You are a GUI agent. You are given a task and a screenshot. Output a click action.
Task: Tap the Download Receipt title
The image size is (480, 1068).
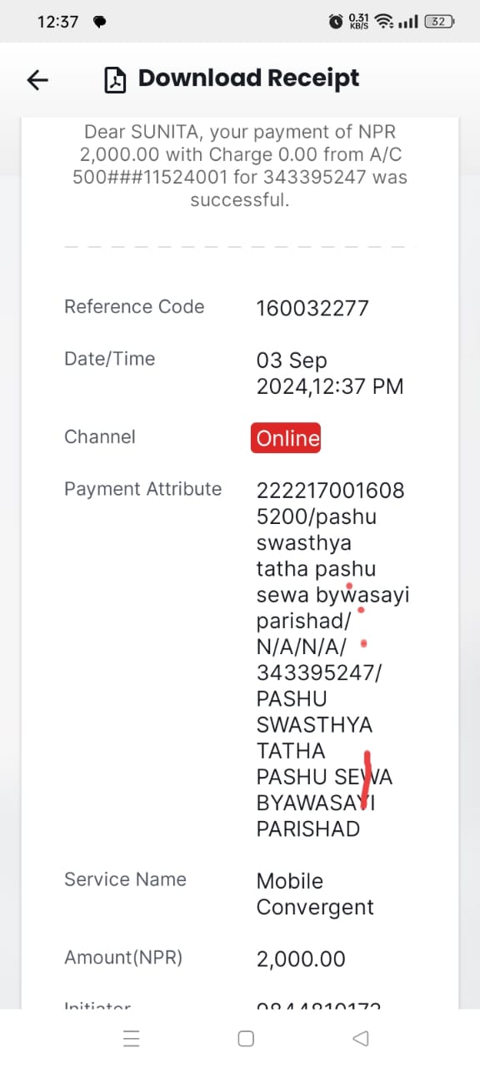click(248, 78)
